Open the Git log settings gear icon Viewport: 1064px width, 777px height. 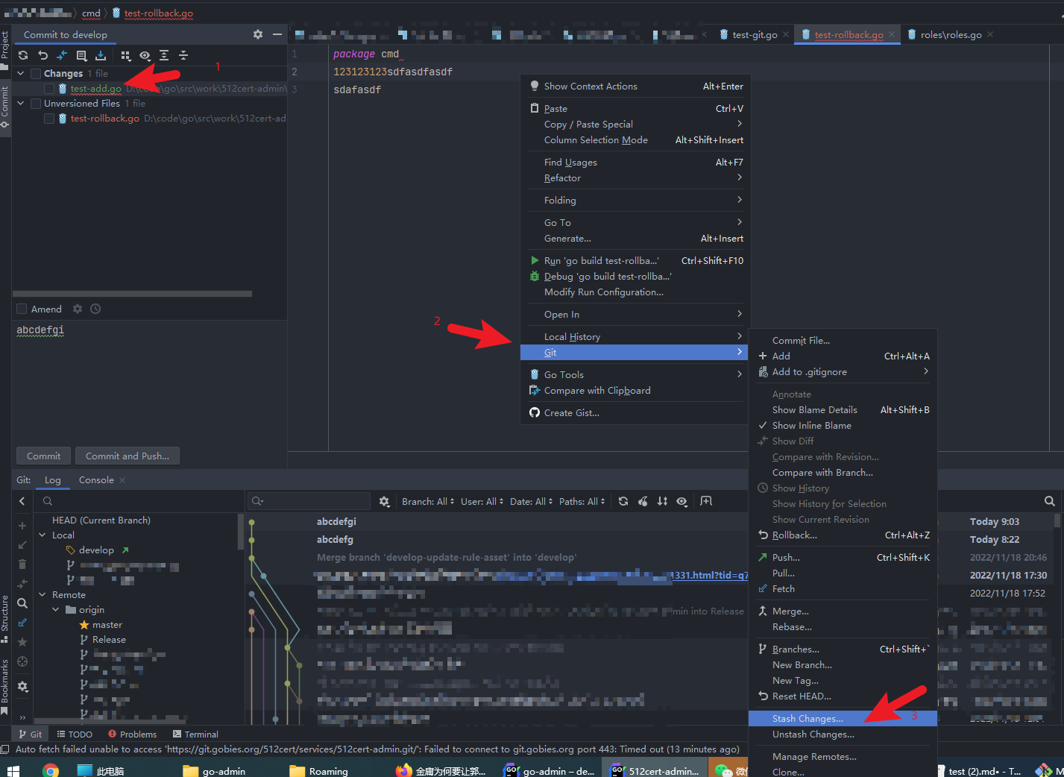click(x=385, y=502)
